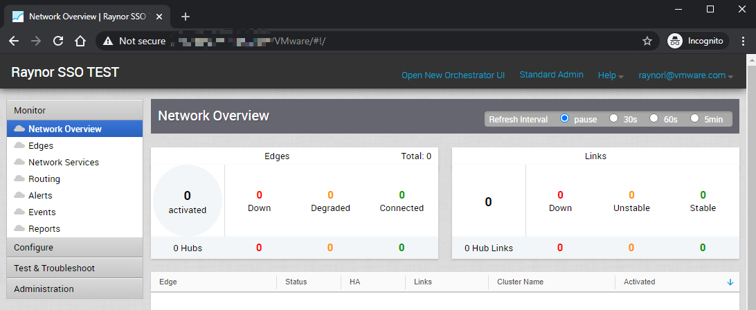Click the Degraded edges count
The height and width of the screenshot is (310, 756).
pos(330,195)
